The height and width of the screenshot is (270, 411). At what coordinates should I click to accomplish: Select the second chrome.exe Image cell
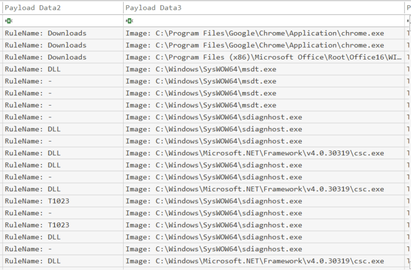tap(255, 45)
